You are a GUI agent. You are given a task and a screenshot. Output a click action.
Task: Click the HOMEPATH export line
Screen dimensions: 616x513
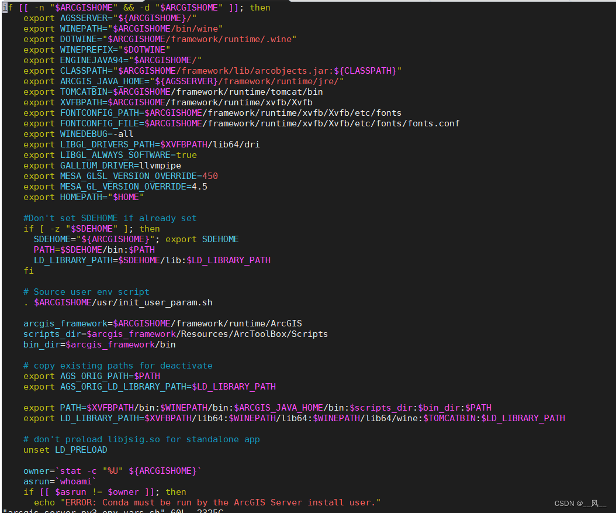(x=84, y=197)
